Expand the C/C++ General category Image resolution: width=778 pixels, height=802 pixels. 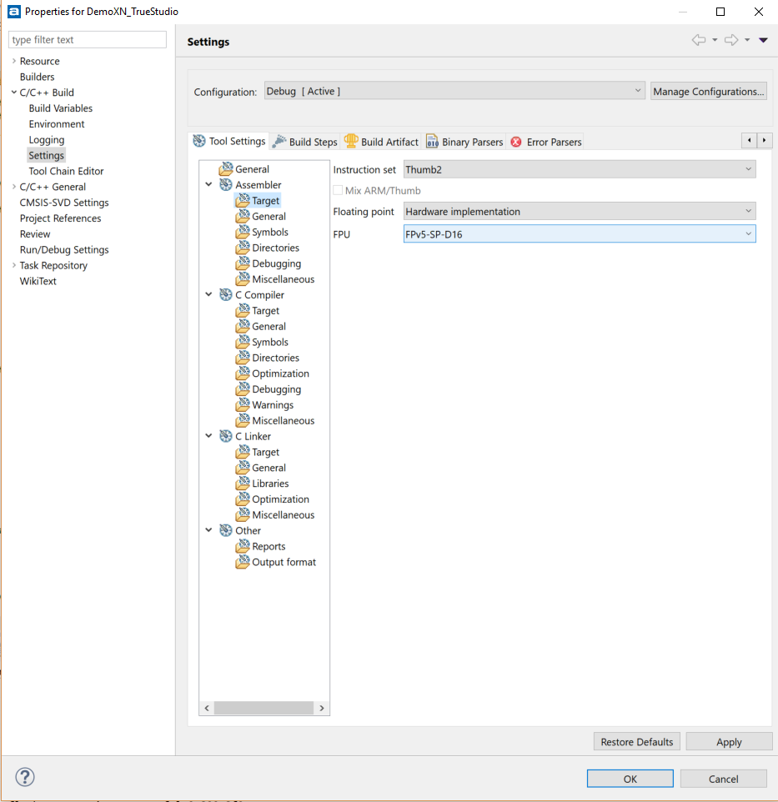14,187
